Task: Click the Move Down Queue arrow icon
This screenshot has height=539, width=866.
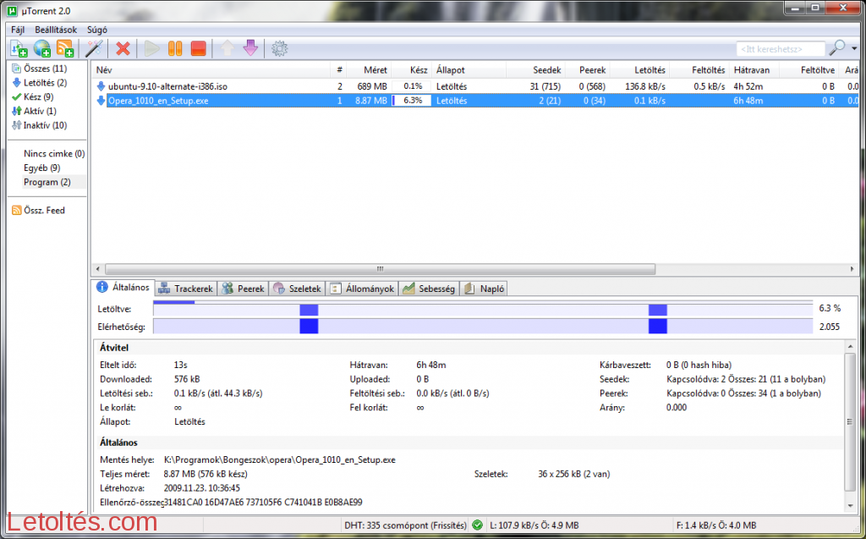Action: click(x=250, y=48)
